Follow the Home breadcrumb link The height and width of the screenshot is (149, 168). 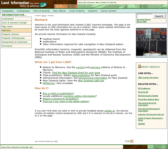(x=44, y=16)
